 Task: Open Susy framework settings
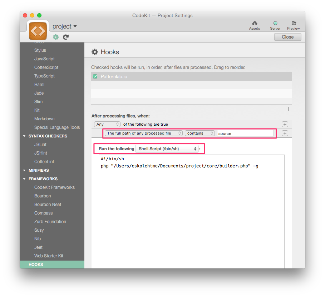point(39,230)
